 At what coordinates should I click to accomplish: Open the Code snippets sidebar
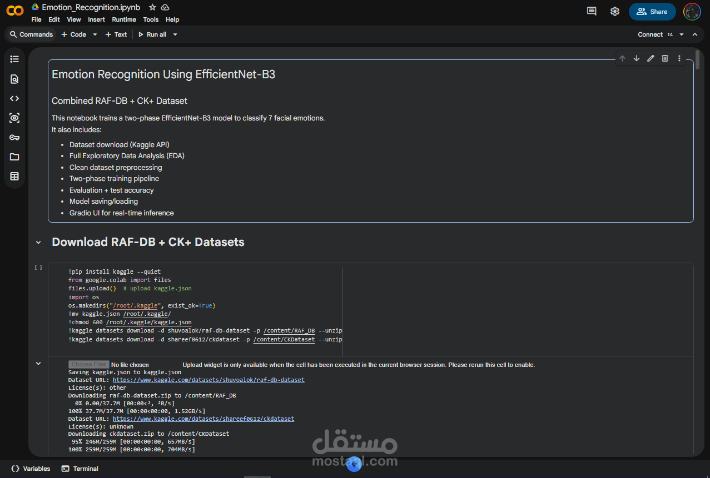coord(14,98)
